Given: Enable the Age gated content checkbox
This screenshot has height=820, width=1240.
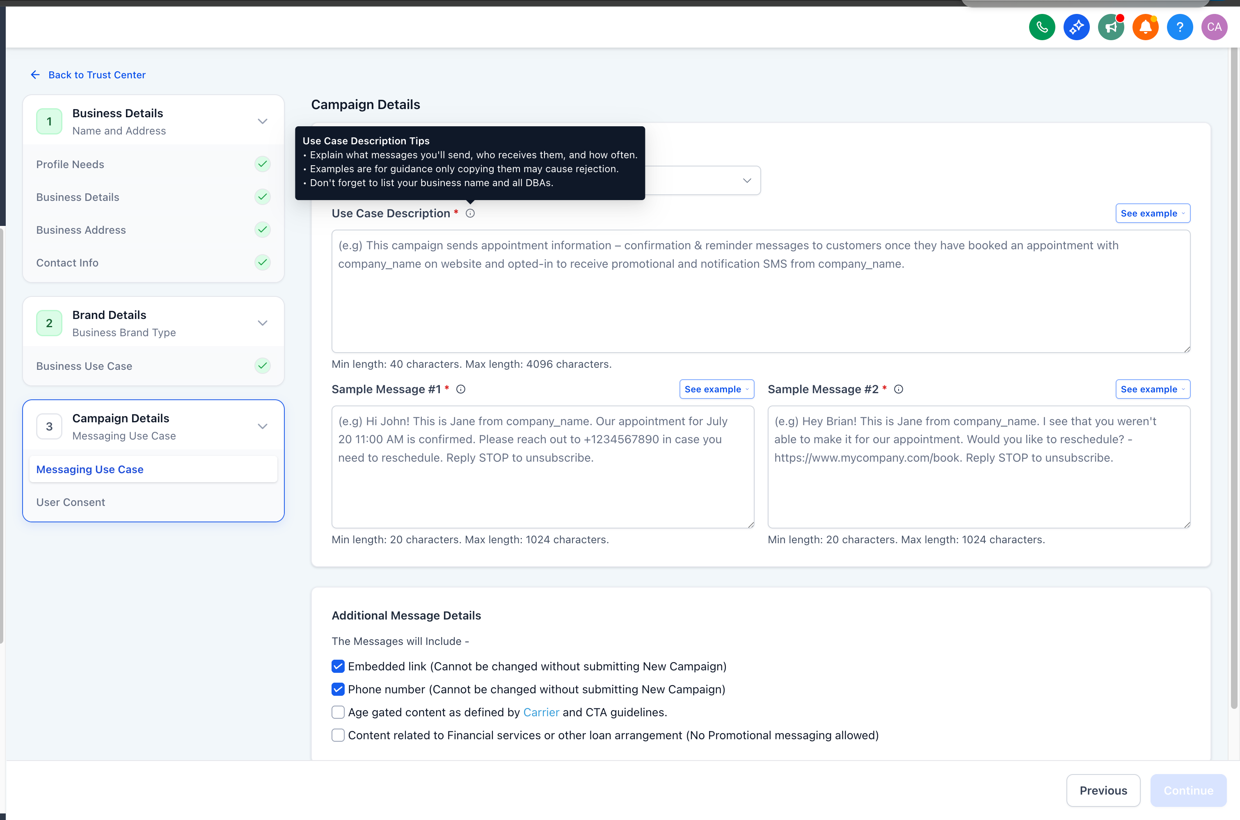Looking at the screenshot, I should coord(338,712).
